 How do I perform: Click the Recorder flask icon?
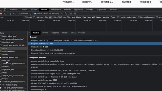tap(118, 10)
